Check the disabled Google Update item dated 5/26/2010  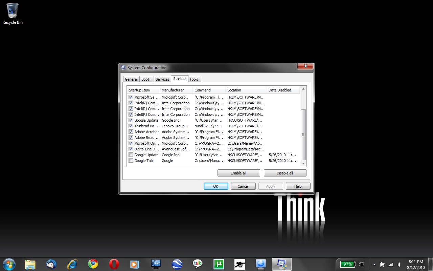point(131,155)
